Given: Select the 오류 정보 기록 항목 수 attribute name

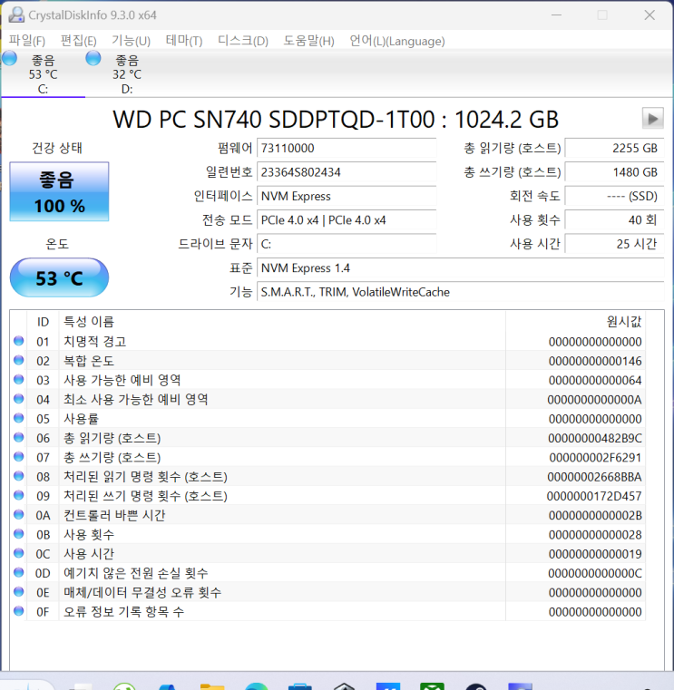Looking at the screenshot, I should point(123,612).
